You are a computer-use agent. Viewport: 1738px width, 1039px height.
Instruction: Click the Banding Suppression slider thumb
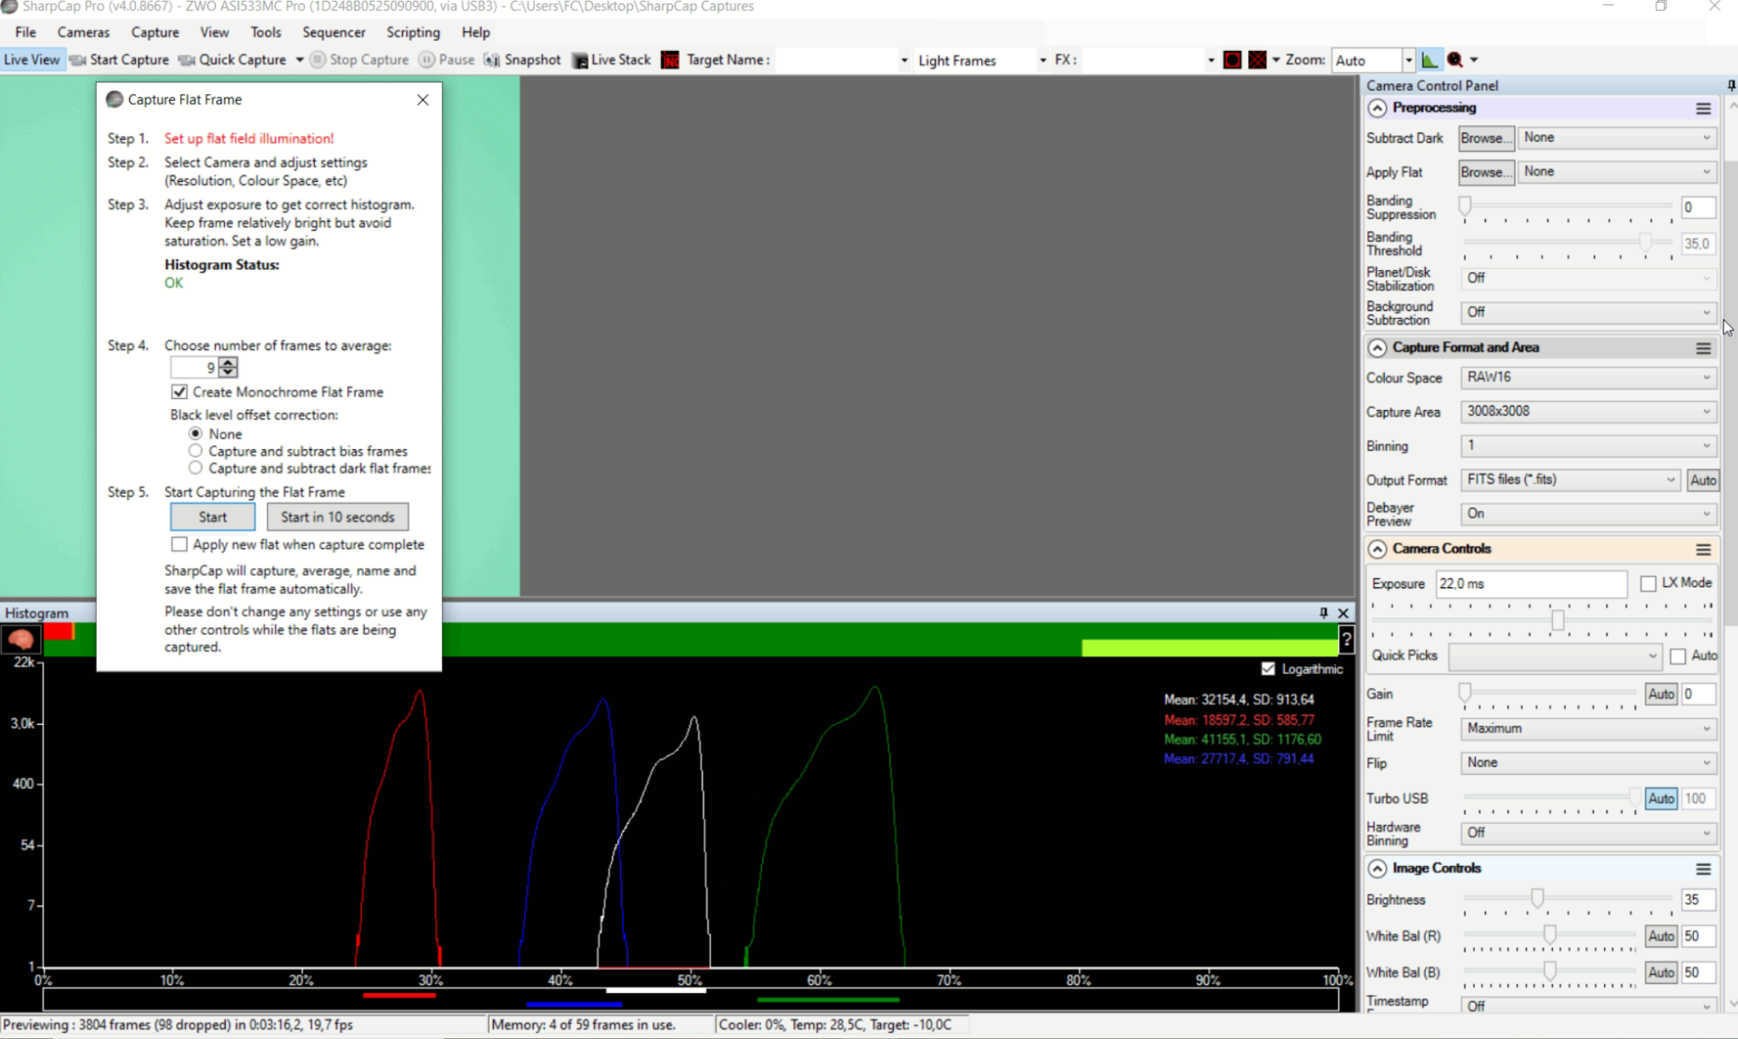pyautogui.click(x=1465, y=206)
